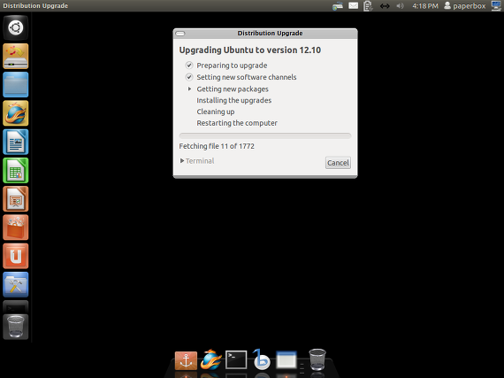Image resolution: width=504 pixels, height=378 pixels.
Task: Open the sound volume indicator
Action: (x=400, y=6)
